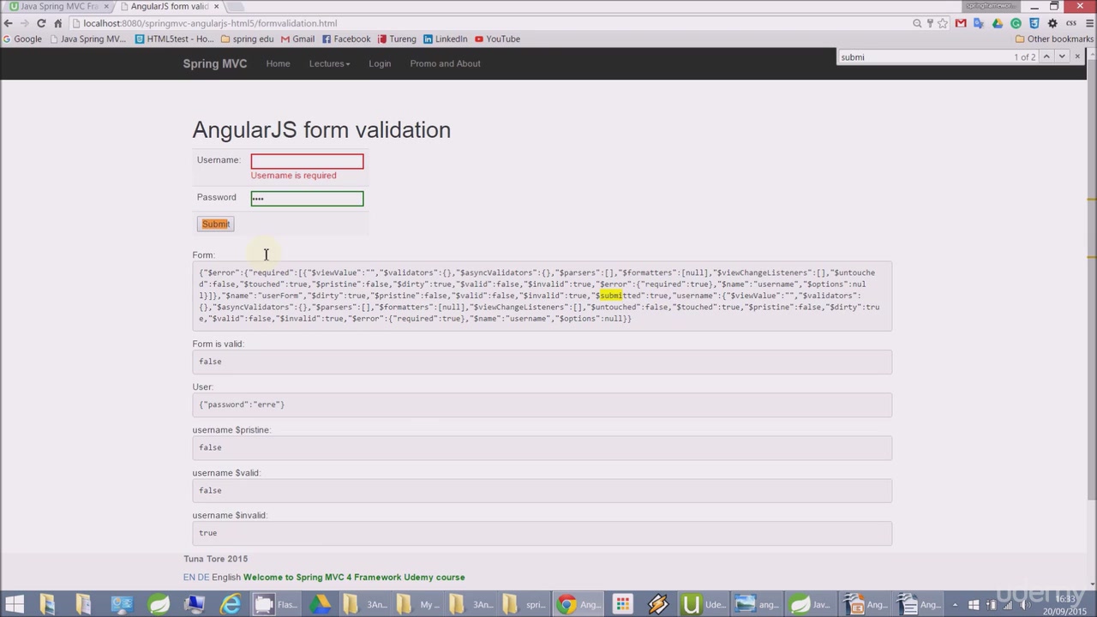Viewport: 1097px width, 617px height.
Task: Open Promo and About nav item
Action: (445, 63)
